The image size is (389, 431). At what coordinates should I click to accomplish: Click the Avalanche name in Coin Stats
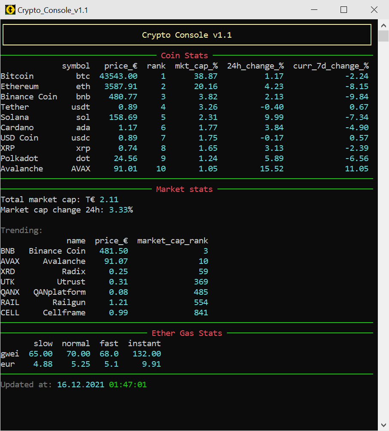[22, 169]
